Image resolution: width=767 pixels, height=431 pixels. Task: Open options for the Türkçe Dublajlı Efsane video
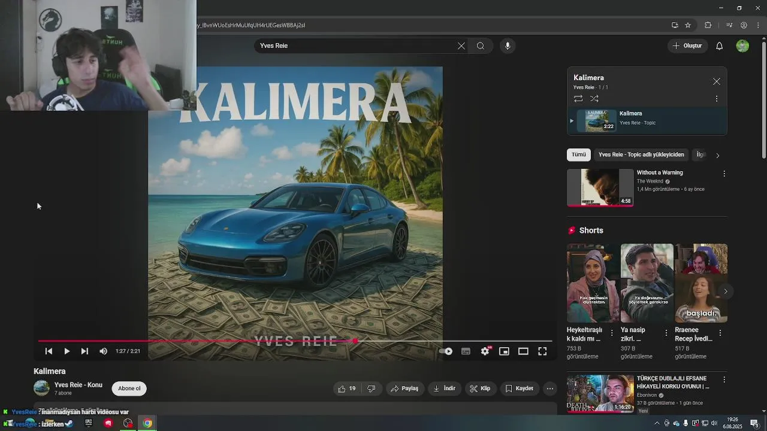(724, 380)
